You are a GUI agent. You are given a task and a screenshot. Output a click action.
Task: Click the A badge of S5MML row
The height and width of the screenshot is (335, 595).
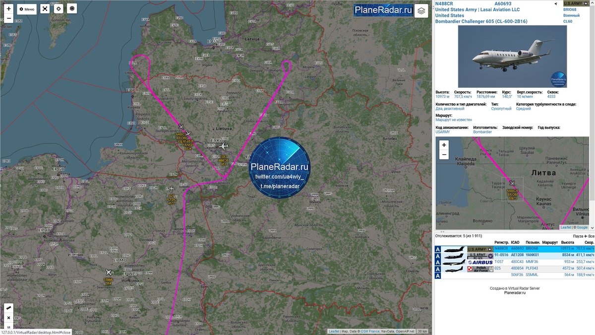coord(438,275)
